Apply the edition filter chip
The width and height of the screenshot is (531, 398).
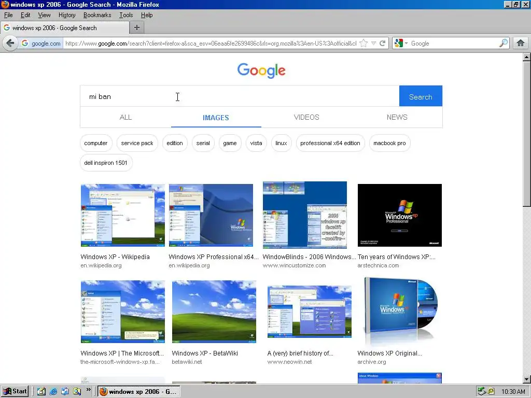[x=175, y=143]
